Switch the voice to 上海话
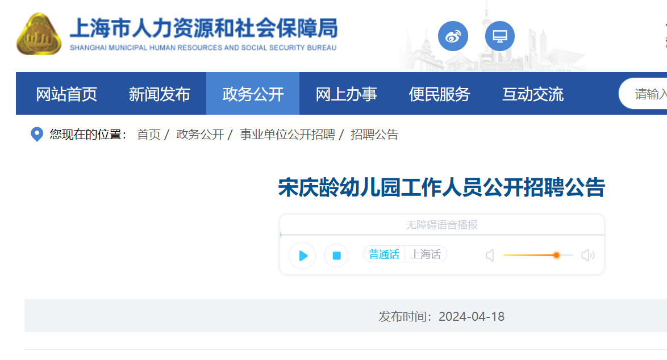 click(425, 254)
